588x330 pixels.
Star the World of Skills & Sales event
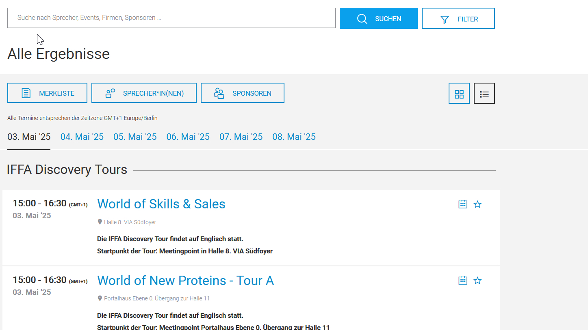(x=477, y=204)
